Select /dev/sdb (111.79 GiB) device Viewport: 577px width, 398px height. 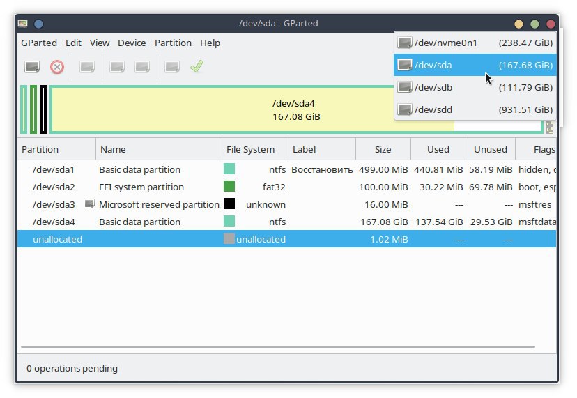475,87
